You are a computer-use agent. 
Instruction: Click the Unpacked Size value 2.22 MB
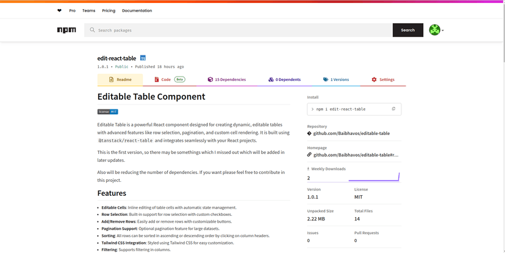tap(316, 219)
